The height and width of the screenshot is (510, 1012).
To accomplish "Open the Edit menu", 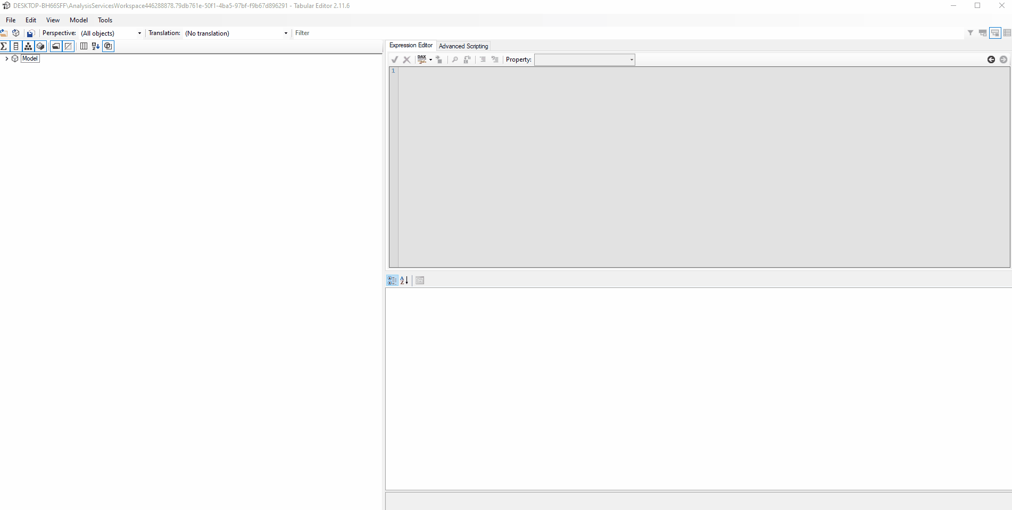I will click(x=31, y=20).
